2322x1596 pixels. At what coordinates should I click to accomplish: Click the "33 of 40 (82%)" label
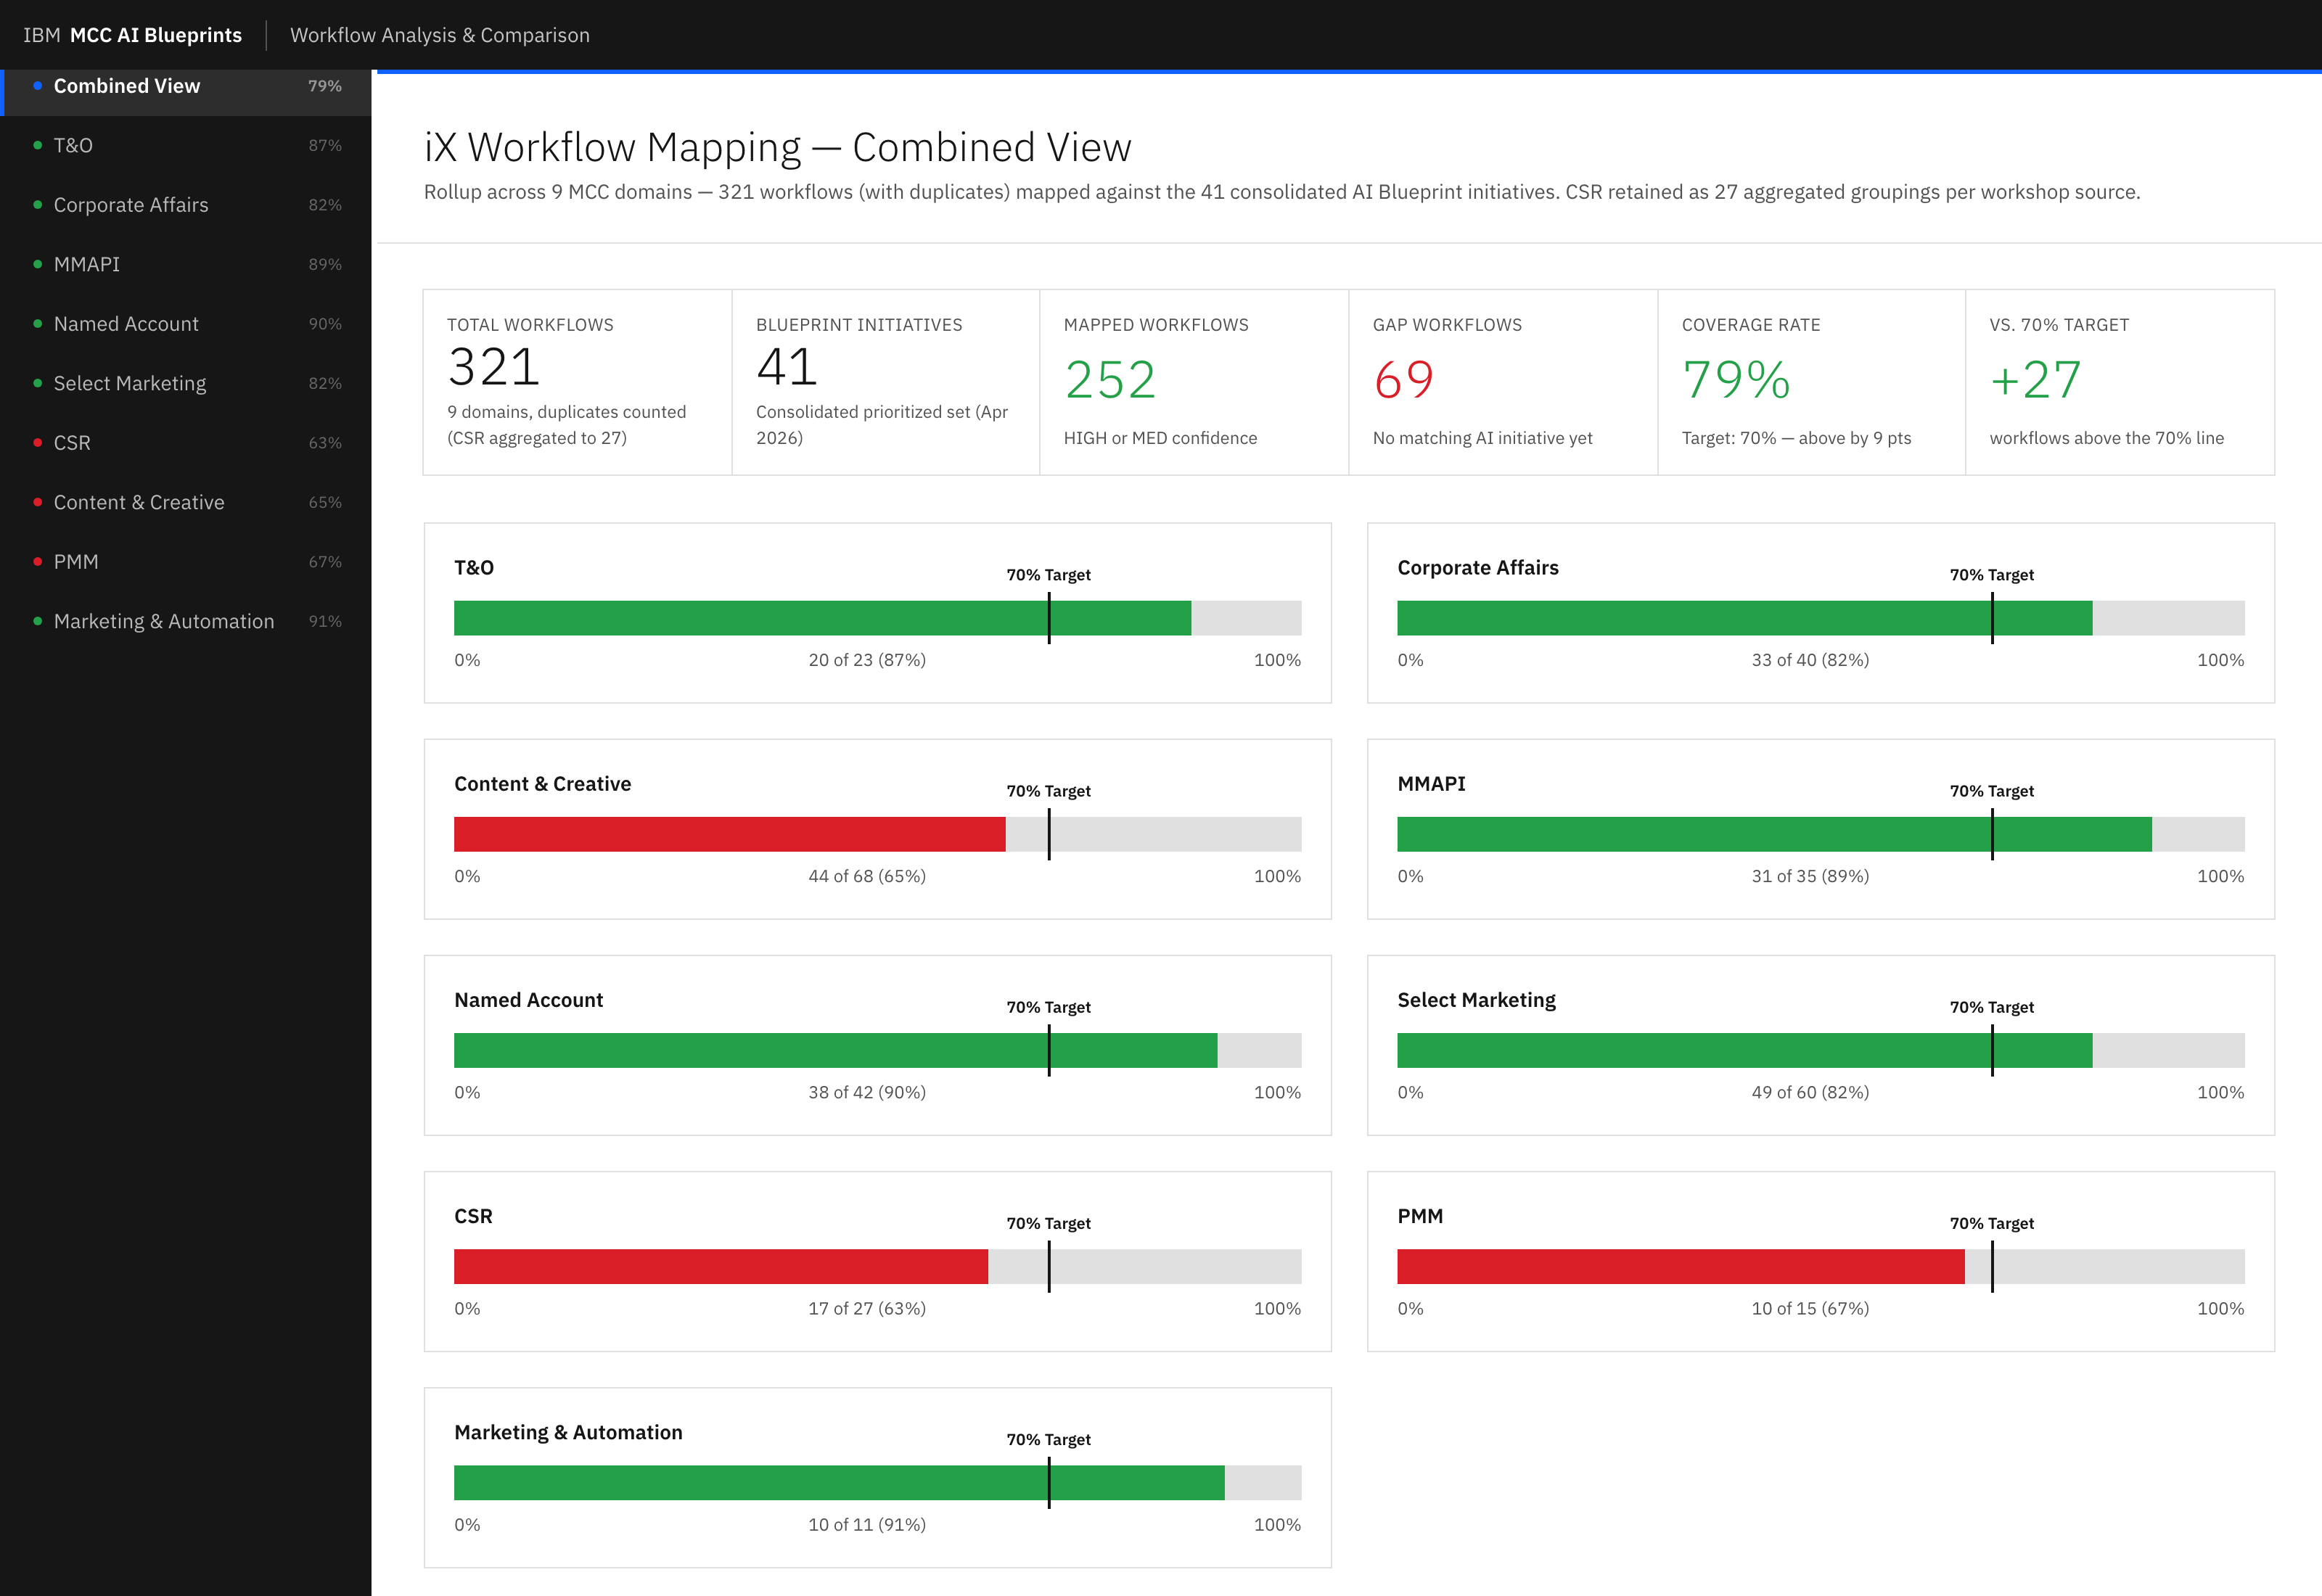coord(1810,660)
